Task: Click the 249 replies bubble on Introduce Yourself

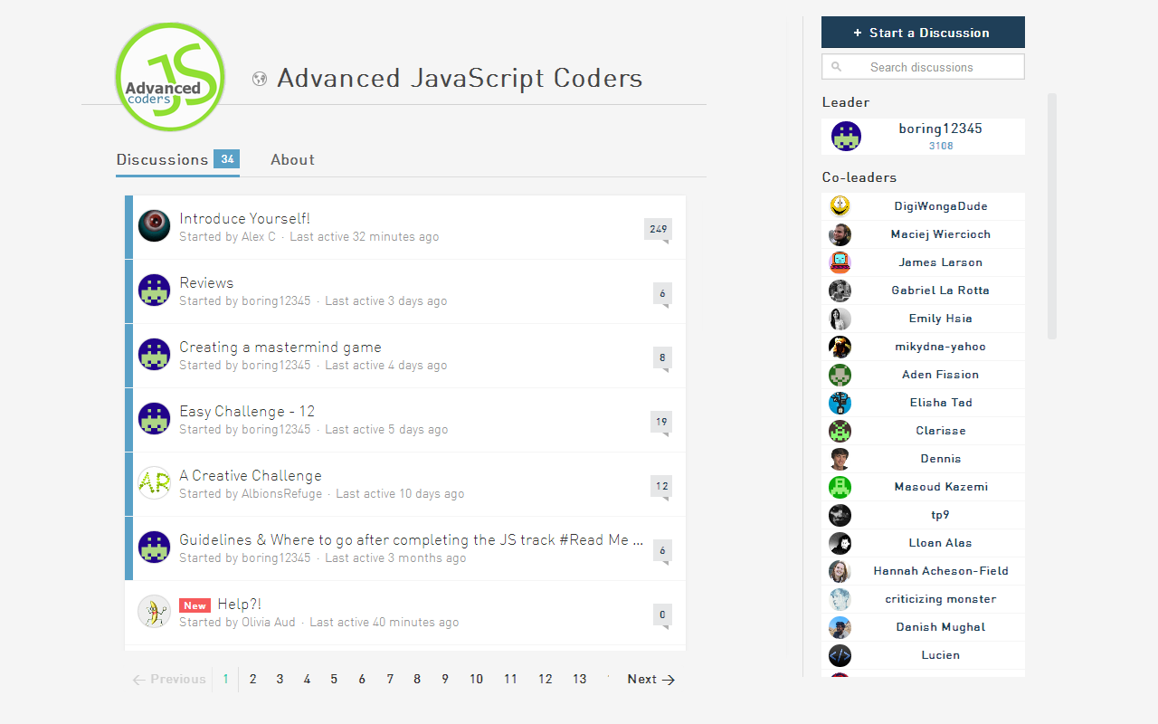Action: (658, 230)
